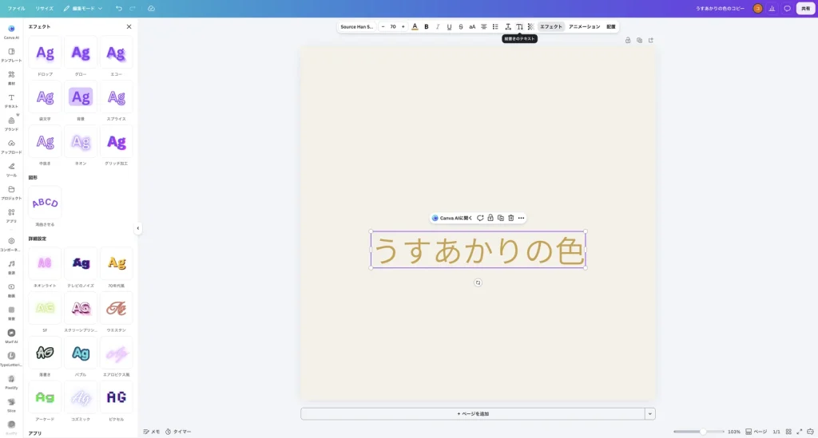This screenshot has height=438, width=818.
Task: Open the Slice app in sidebar
Action: (x=11, y=404)
